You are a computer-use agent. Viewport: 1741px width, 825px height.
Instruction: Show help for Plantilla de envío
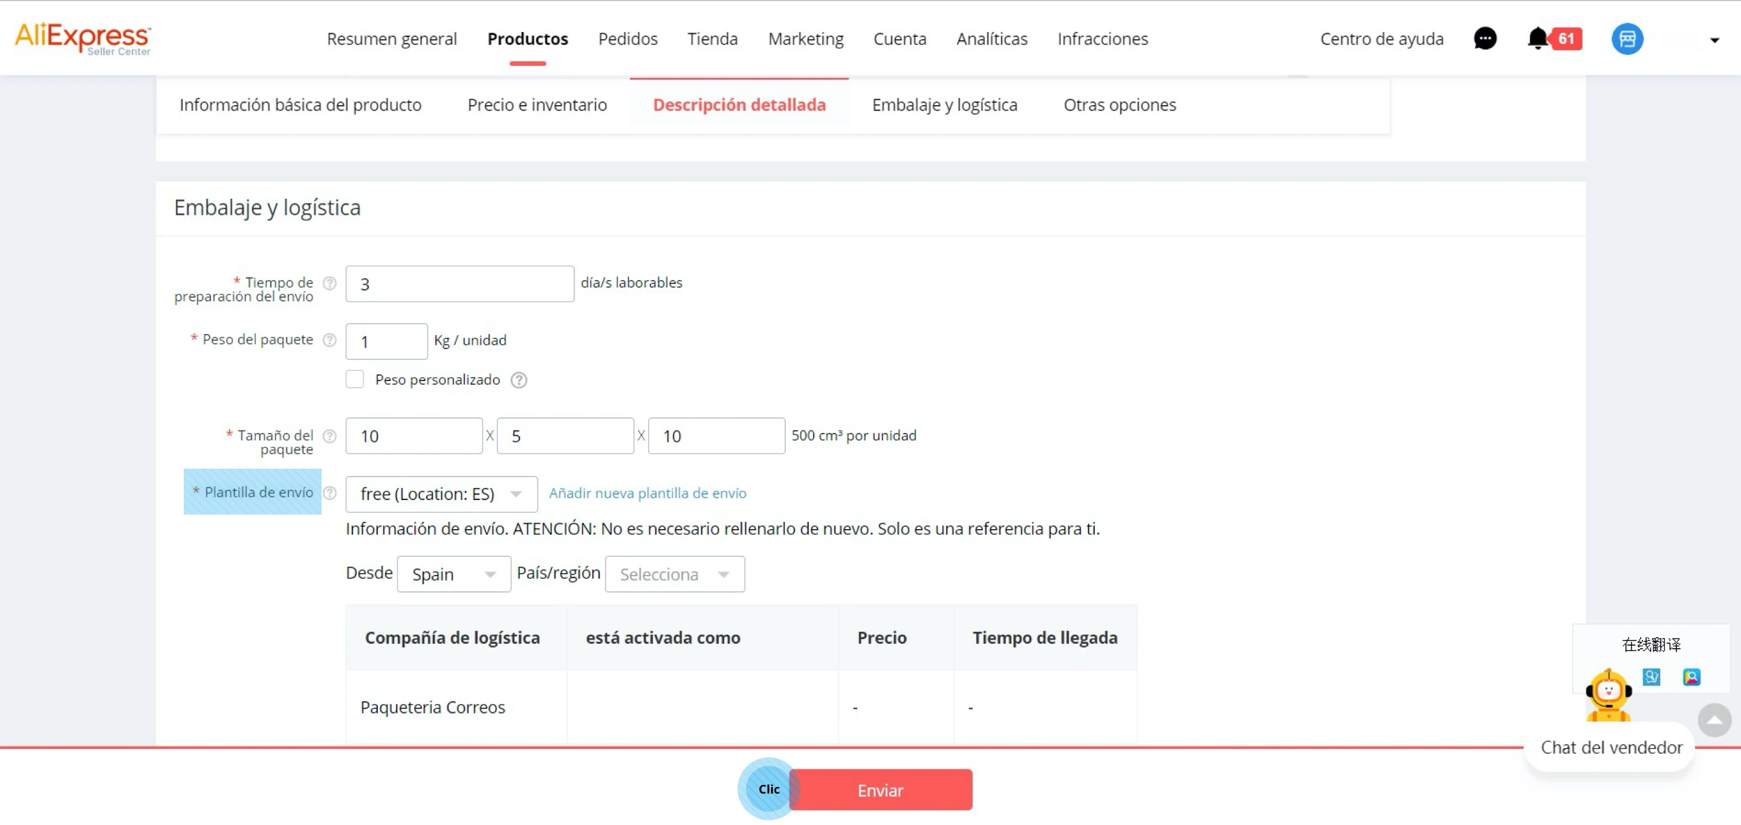click(x=329, y=493)
